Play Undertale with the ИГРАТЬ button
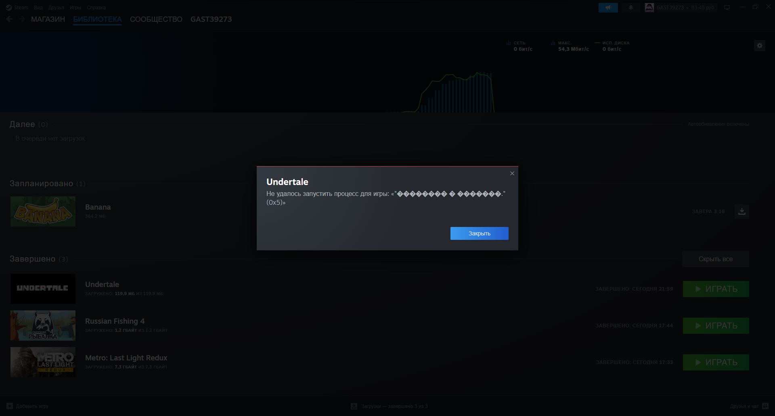 pos(716,289)
